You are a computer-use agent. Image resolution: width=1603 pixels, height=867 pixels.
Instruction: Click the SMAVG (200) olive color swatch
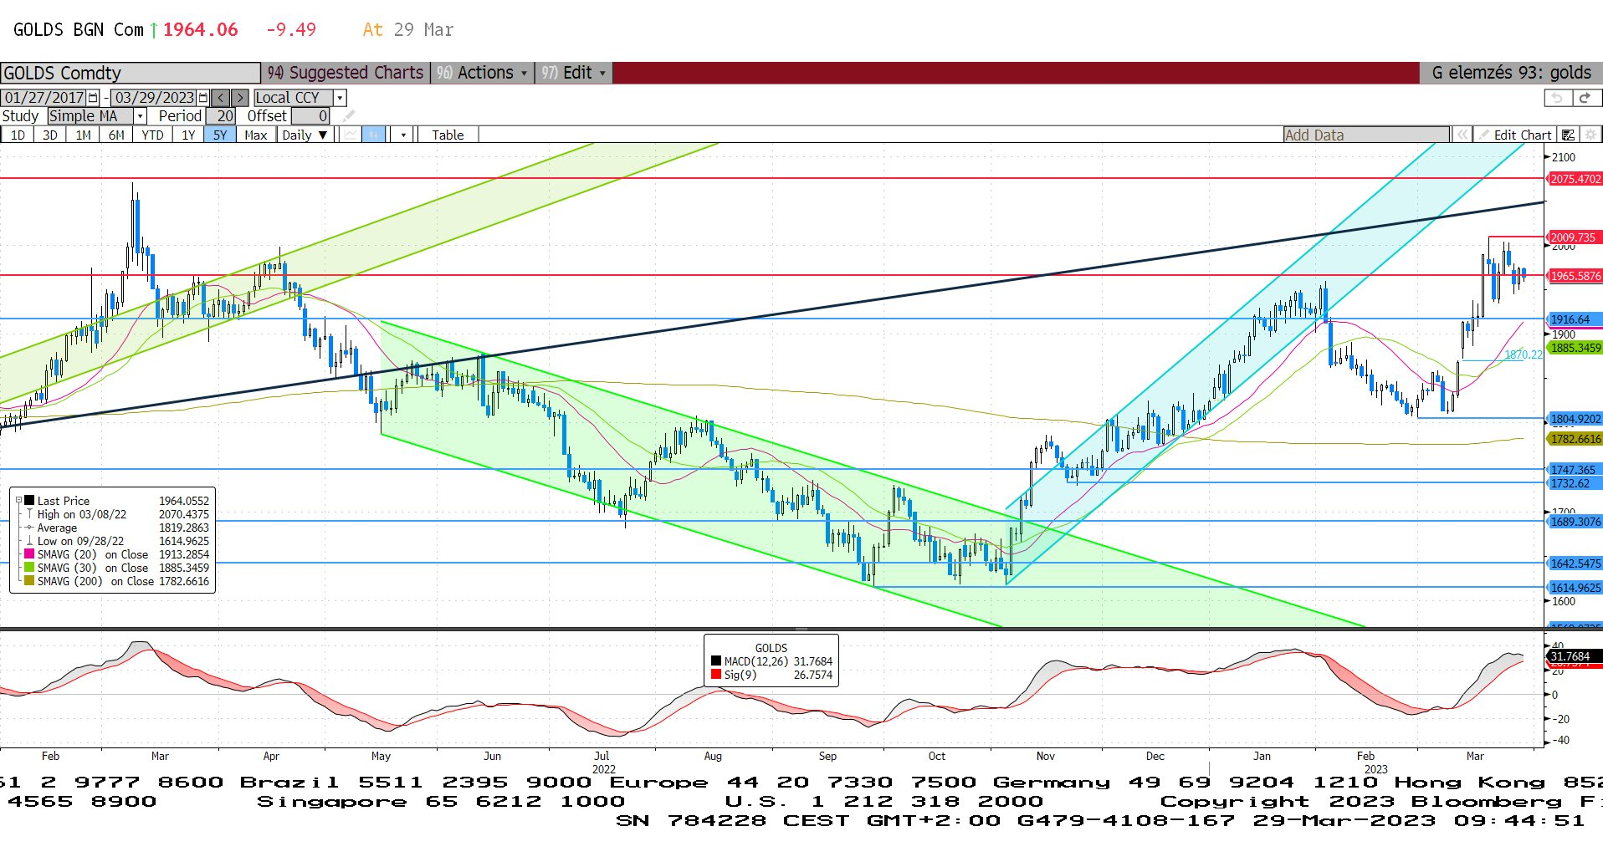(x=29, y=581)
